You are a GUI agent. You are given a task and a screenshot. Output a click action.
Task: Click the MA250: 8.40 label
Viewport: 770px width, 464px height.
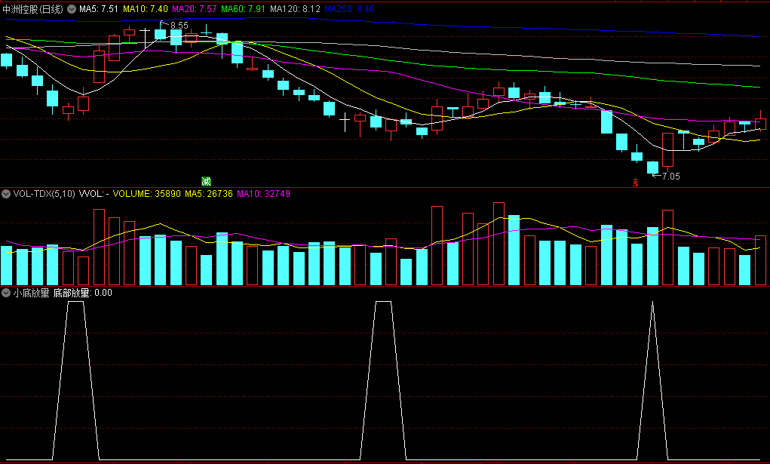click(350, 9)
